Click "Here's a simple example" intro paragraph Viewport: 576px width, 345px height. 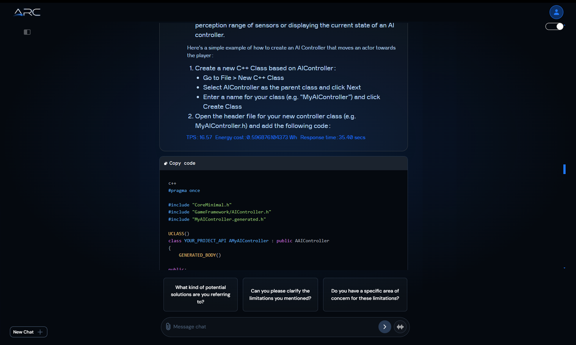tap(291, 51)
